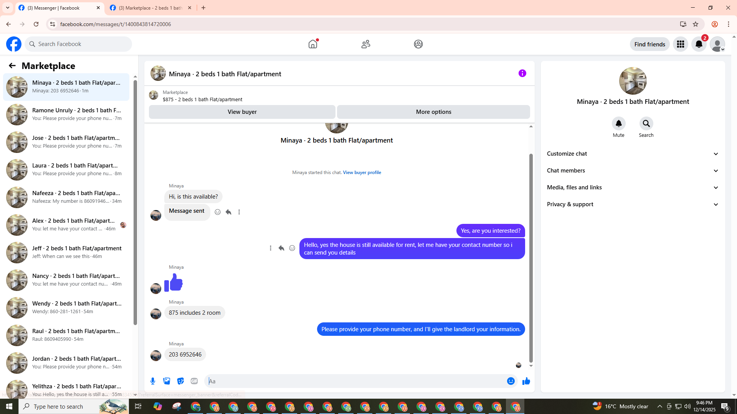Image resolution: width=737 pixels, height=414 pixels.
Task: Open the GIF picker
Action: pos(194,381)
